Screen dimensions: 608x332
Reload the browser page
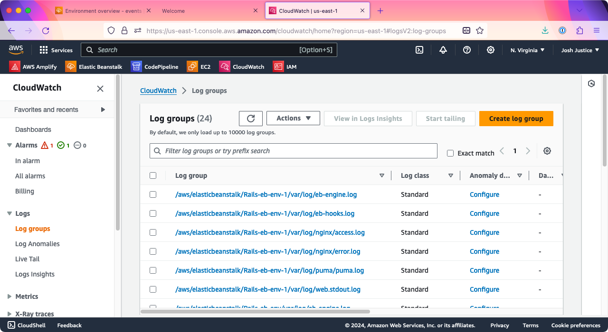[x=46, y=30]
